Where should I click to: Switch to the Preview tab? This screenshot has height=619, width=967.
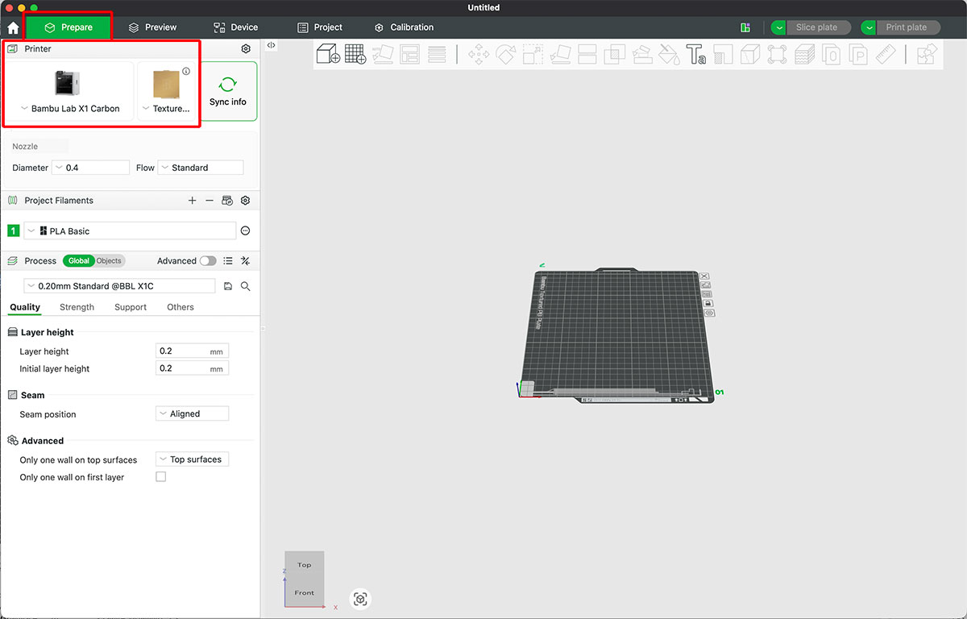point(152,26)
